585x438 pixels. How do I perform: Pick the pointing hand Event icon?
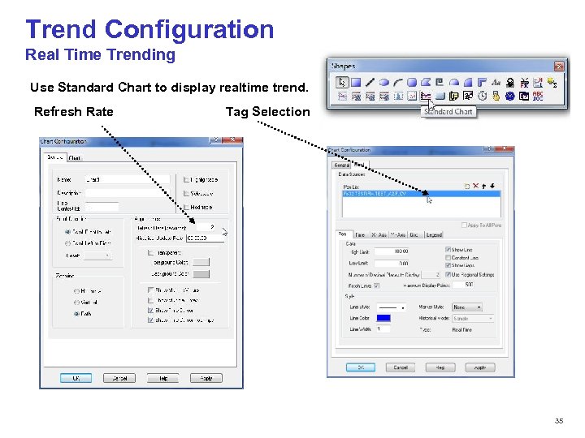496,96
